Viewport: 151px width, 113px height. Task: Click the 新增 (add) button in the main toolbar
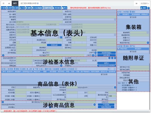(4, 8)
